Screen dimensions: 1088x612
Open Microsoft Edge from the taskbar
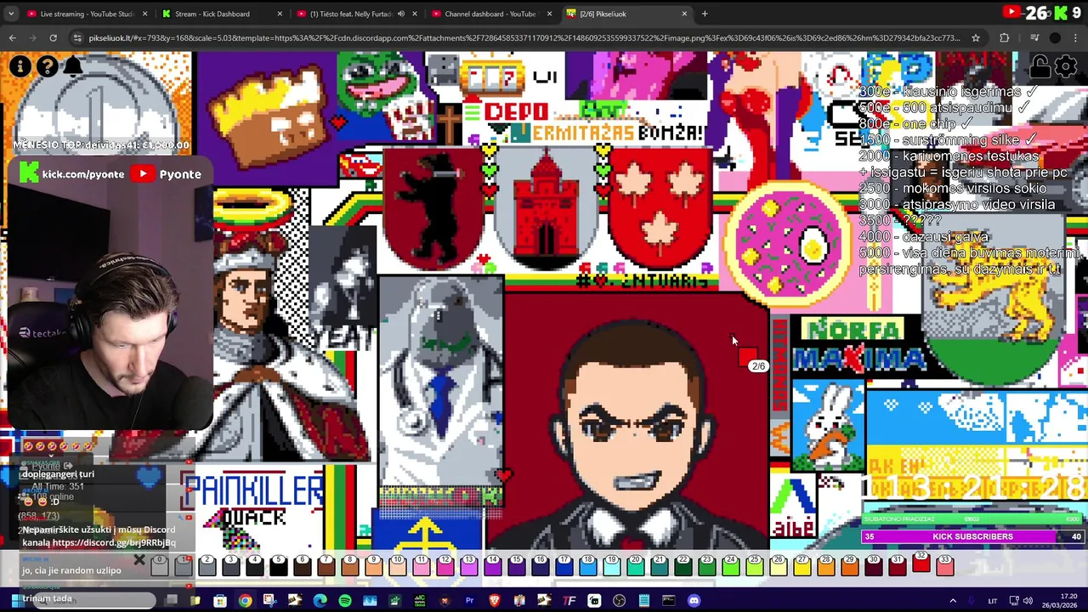point(320,601)
